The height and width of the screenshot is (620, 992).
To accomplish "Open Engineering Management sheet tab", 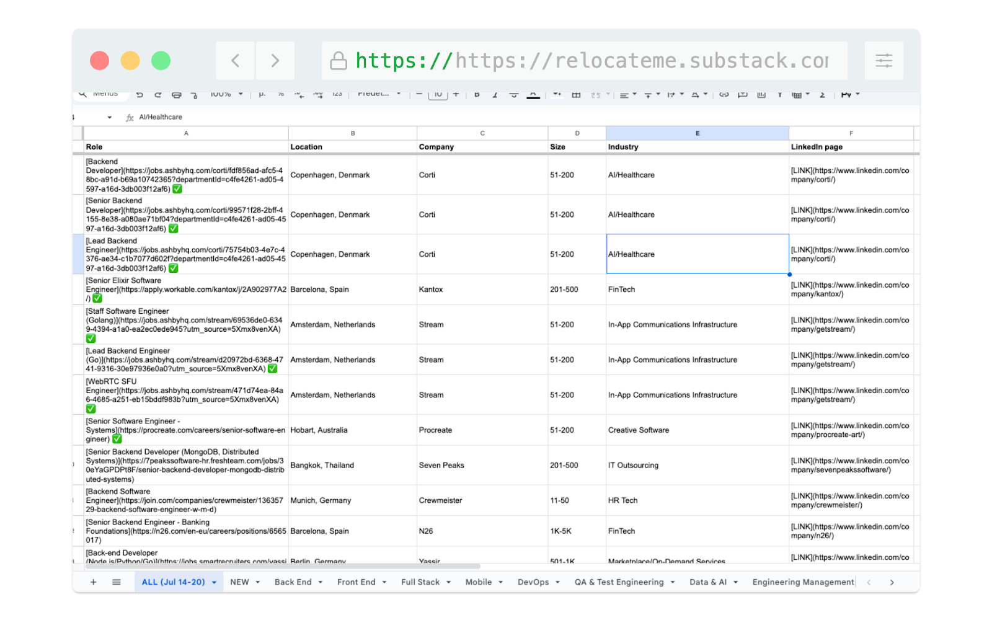I will click(x=803, y=582).
